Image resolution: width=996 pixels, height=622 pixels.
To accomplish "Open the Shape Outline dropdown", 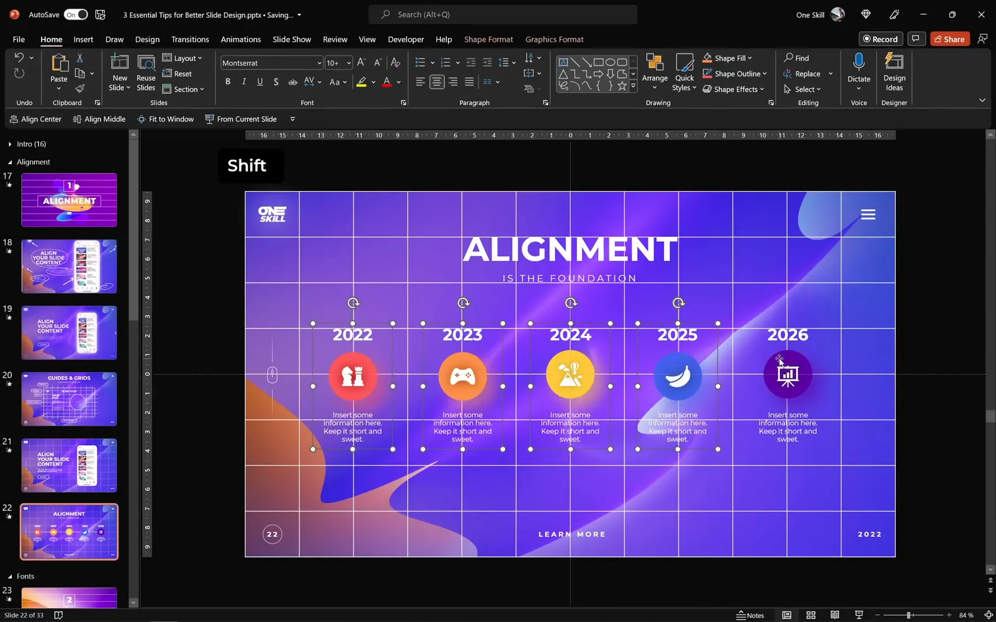I will tap(735, 73).
